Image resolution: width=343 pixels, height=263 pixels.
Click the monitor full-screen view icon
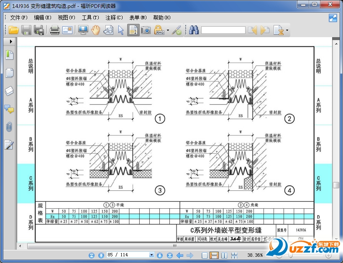83,30
